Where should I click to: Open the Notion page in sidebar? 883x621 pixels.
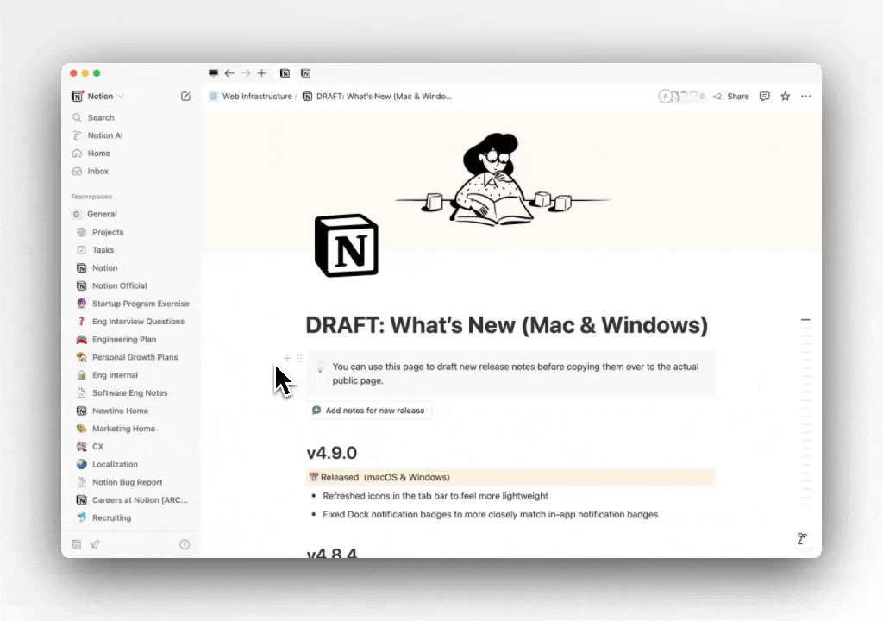(104, 268)
